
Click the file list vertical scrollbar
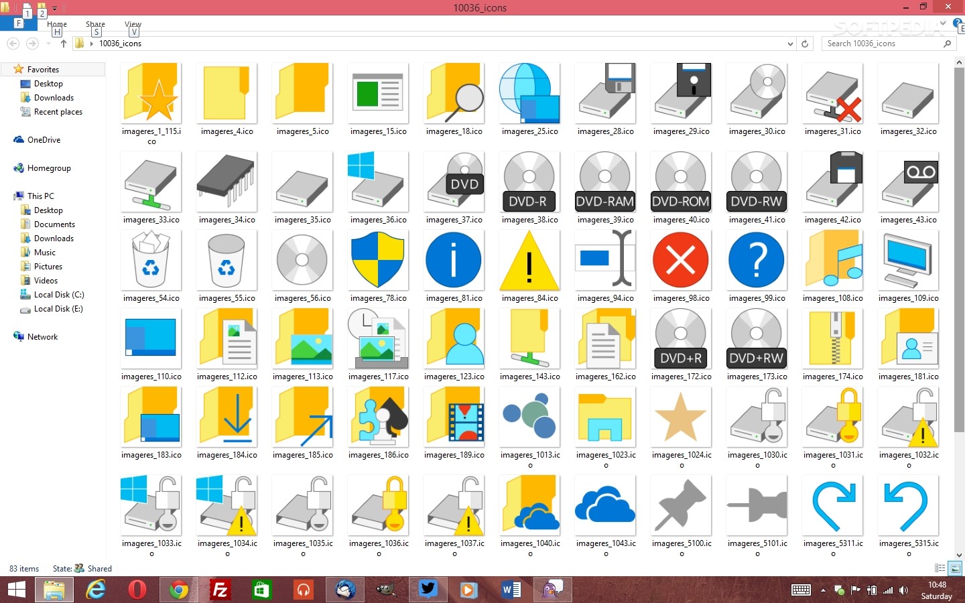point(959,249)
